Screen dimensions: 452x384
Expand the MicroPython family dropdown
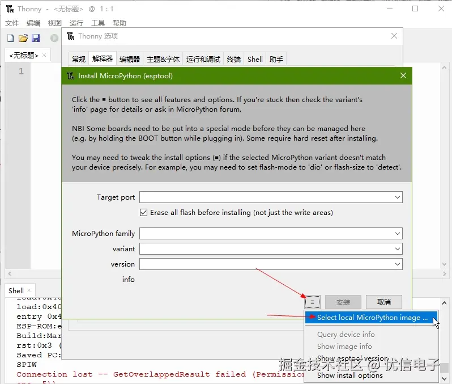pyautogui.click(x=397, y=233)
